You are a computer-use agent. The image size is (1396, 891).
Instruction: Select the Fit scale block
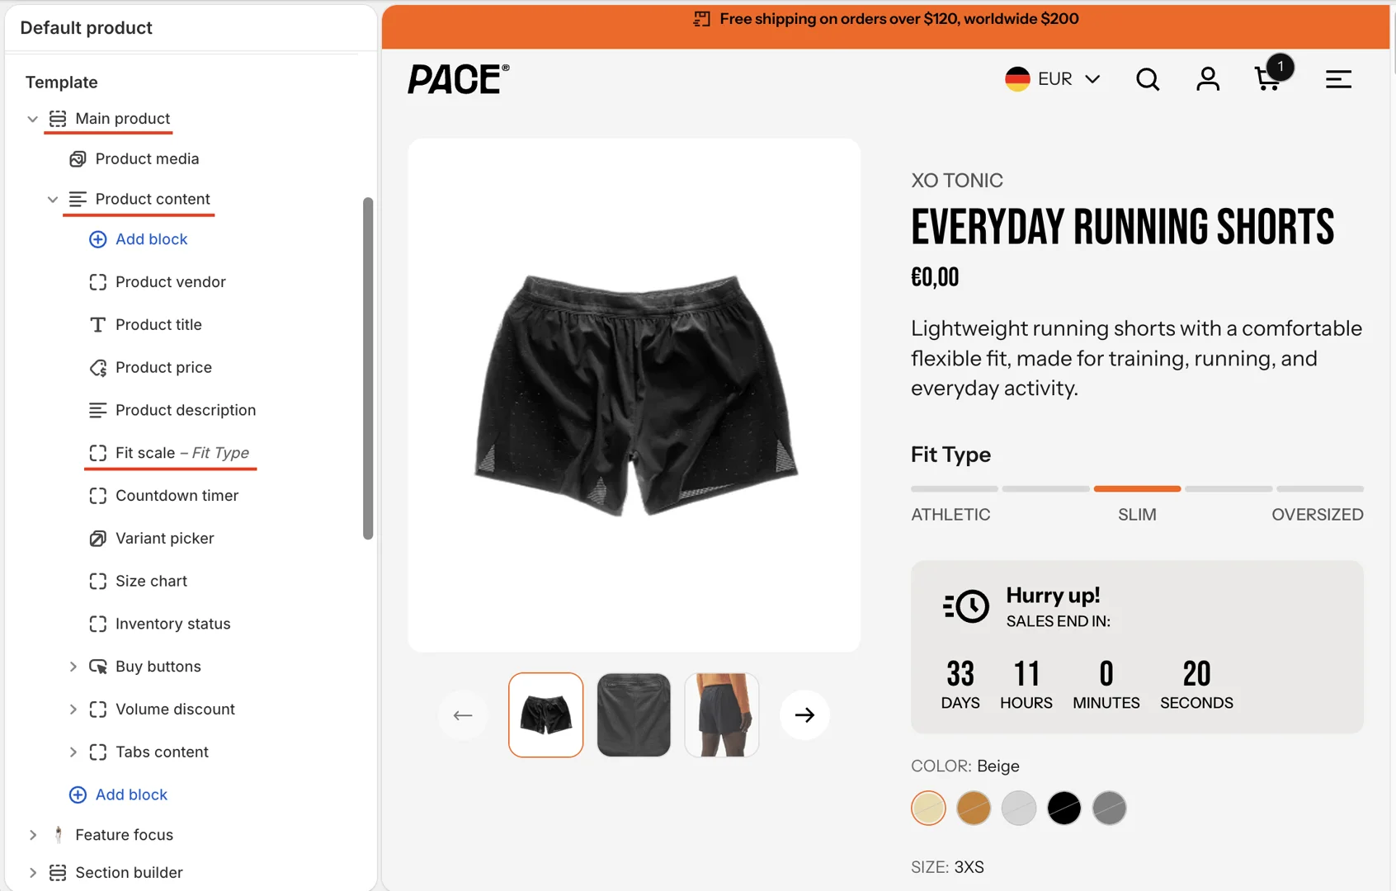tap(169, 453)
